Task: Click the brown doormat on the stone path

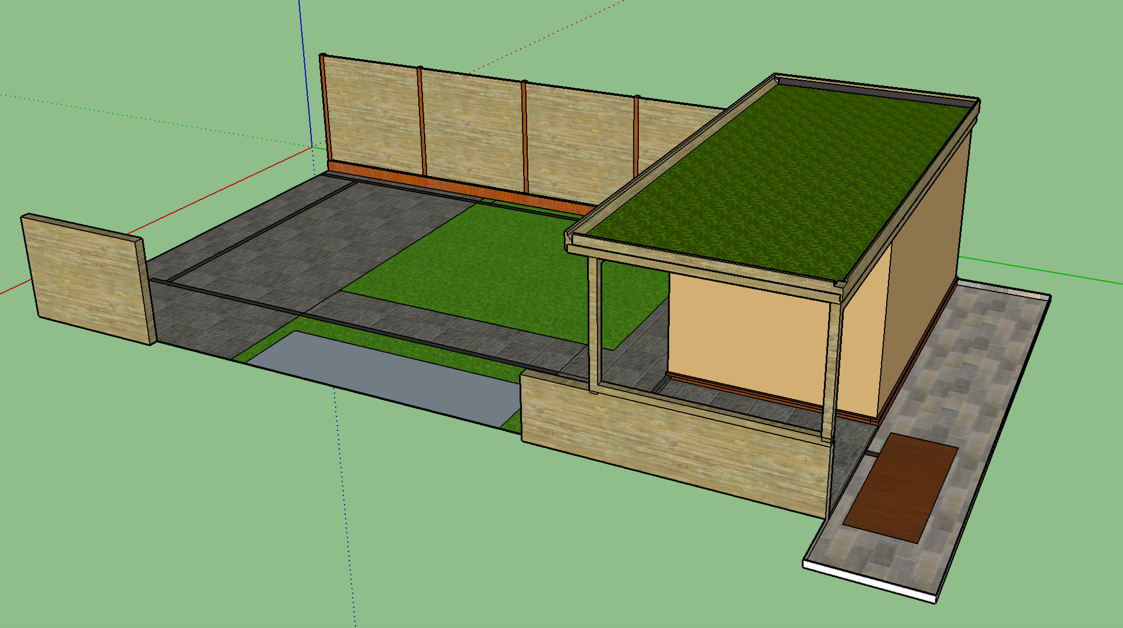Action: click(900, 487)
